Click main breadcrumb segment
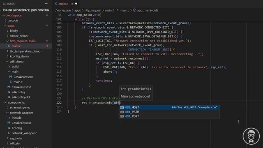 coord(108,10)
